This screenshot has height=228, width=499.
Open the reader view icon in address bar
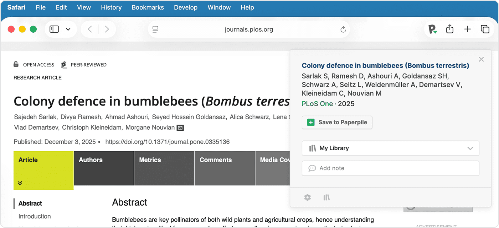coord(155,29)
